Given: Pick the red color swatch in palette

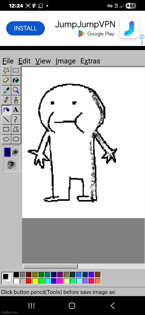Looking at the screenshot, I should 29,281.
